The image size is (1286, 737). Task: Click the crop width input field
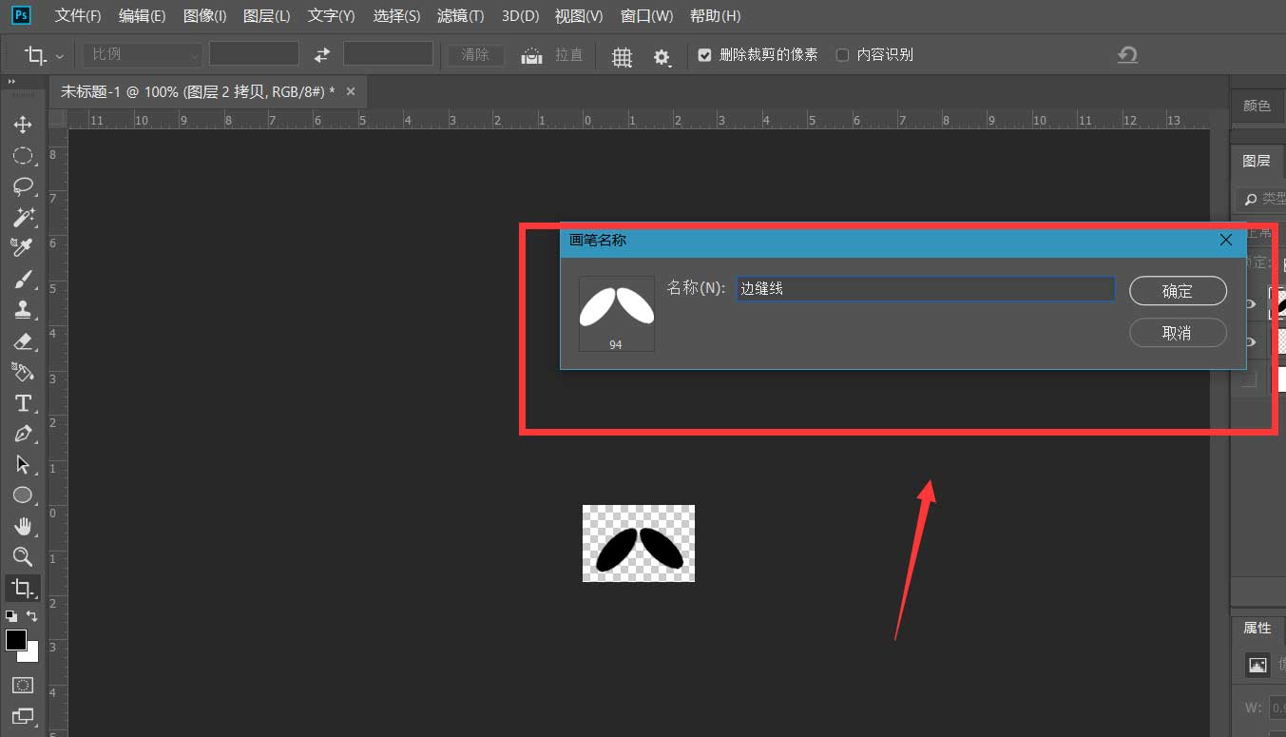click(x=254, y=54)
